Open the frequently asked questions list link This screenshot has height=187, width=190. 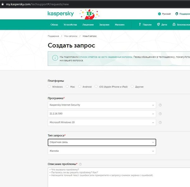(106, 57)
